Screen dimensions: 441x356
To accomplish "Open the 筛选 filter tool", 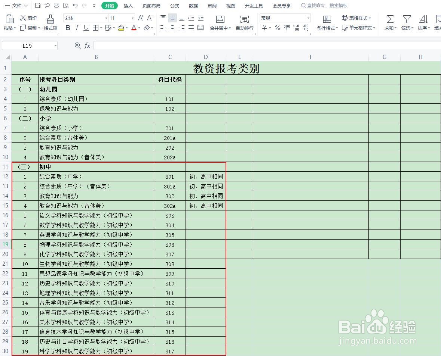I will click(407, 22).
